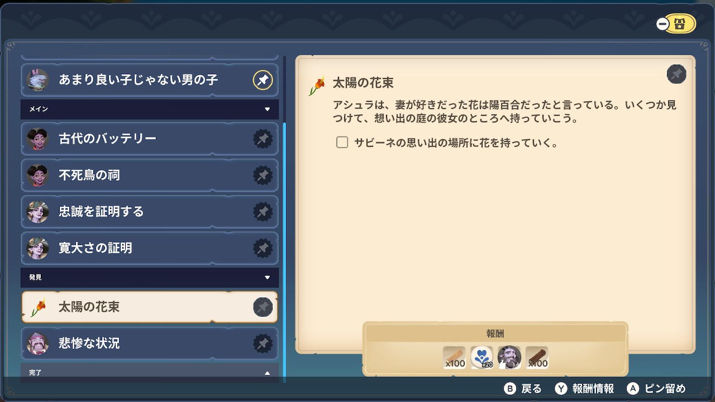Click pin icon for 忠誠を証明する

tap(263, 212)
